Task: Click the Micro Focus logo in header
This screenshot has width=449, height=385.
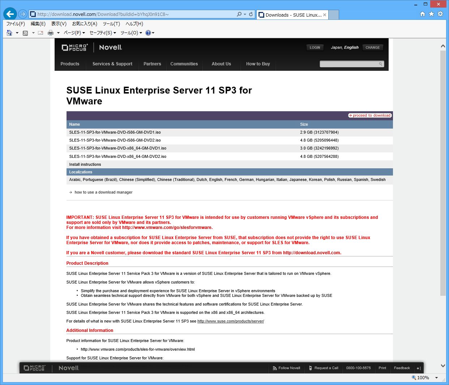Action: pos(75,47)
